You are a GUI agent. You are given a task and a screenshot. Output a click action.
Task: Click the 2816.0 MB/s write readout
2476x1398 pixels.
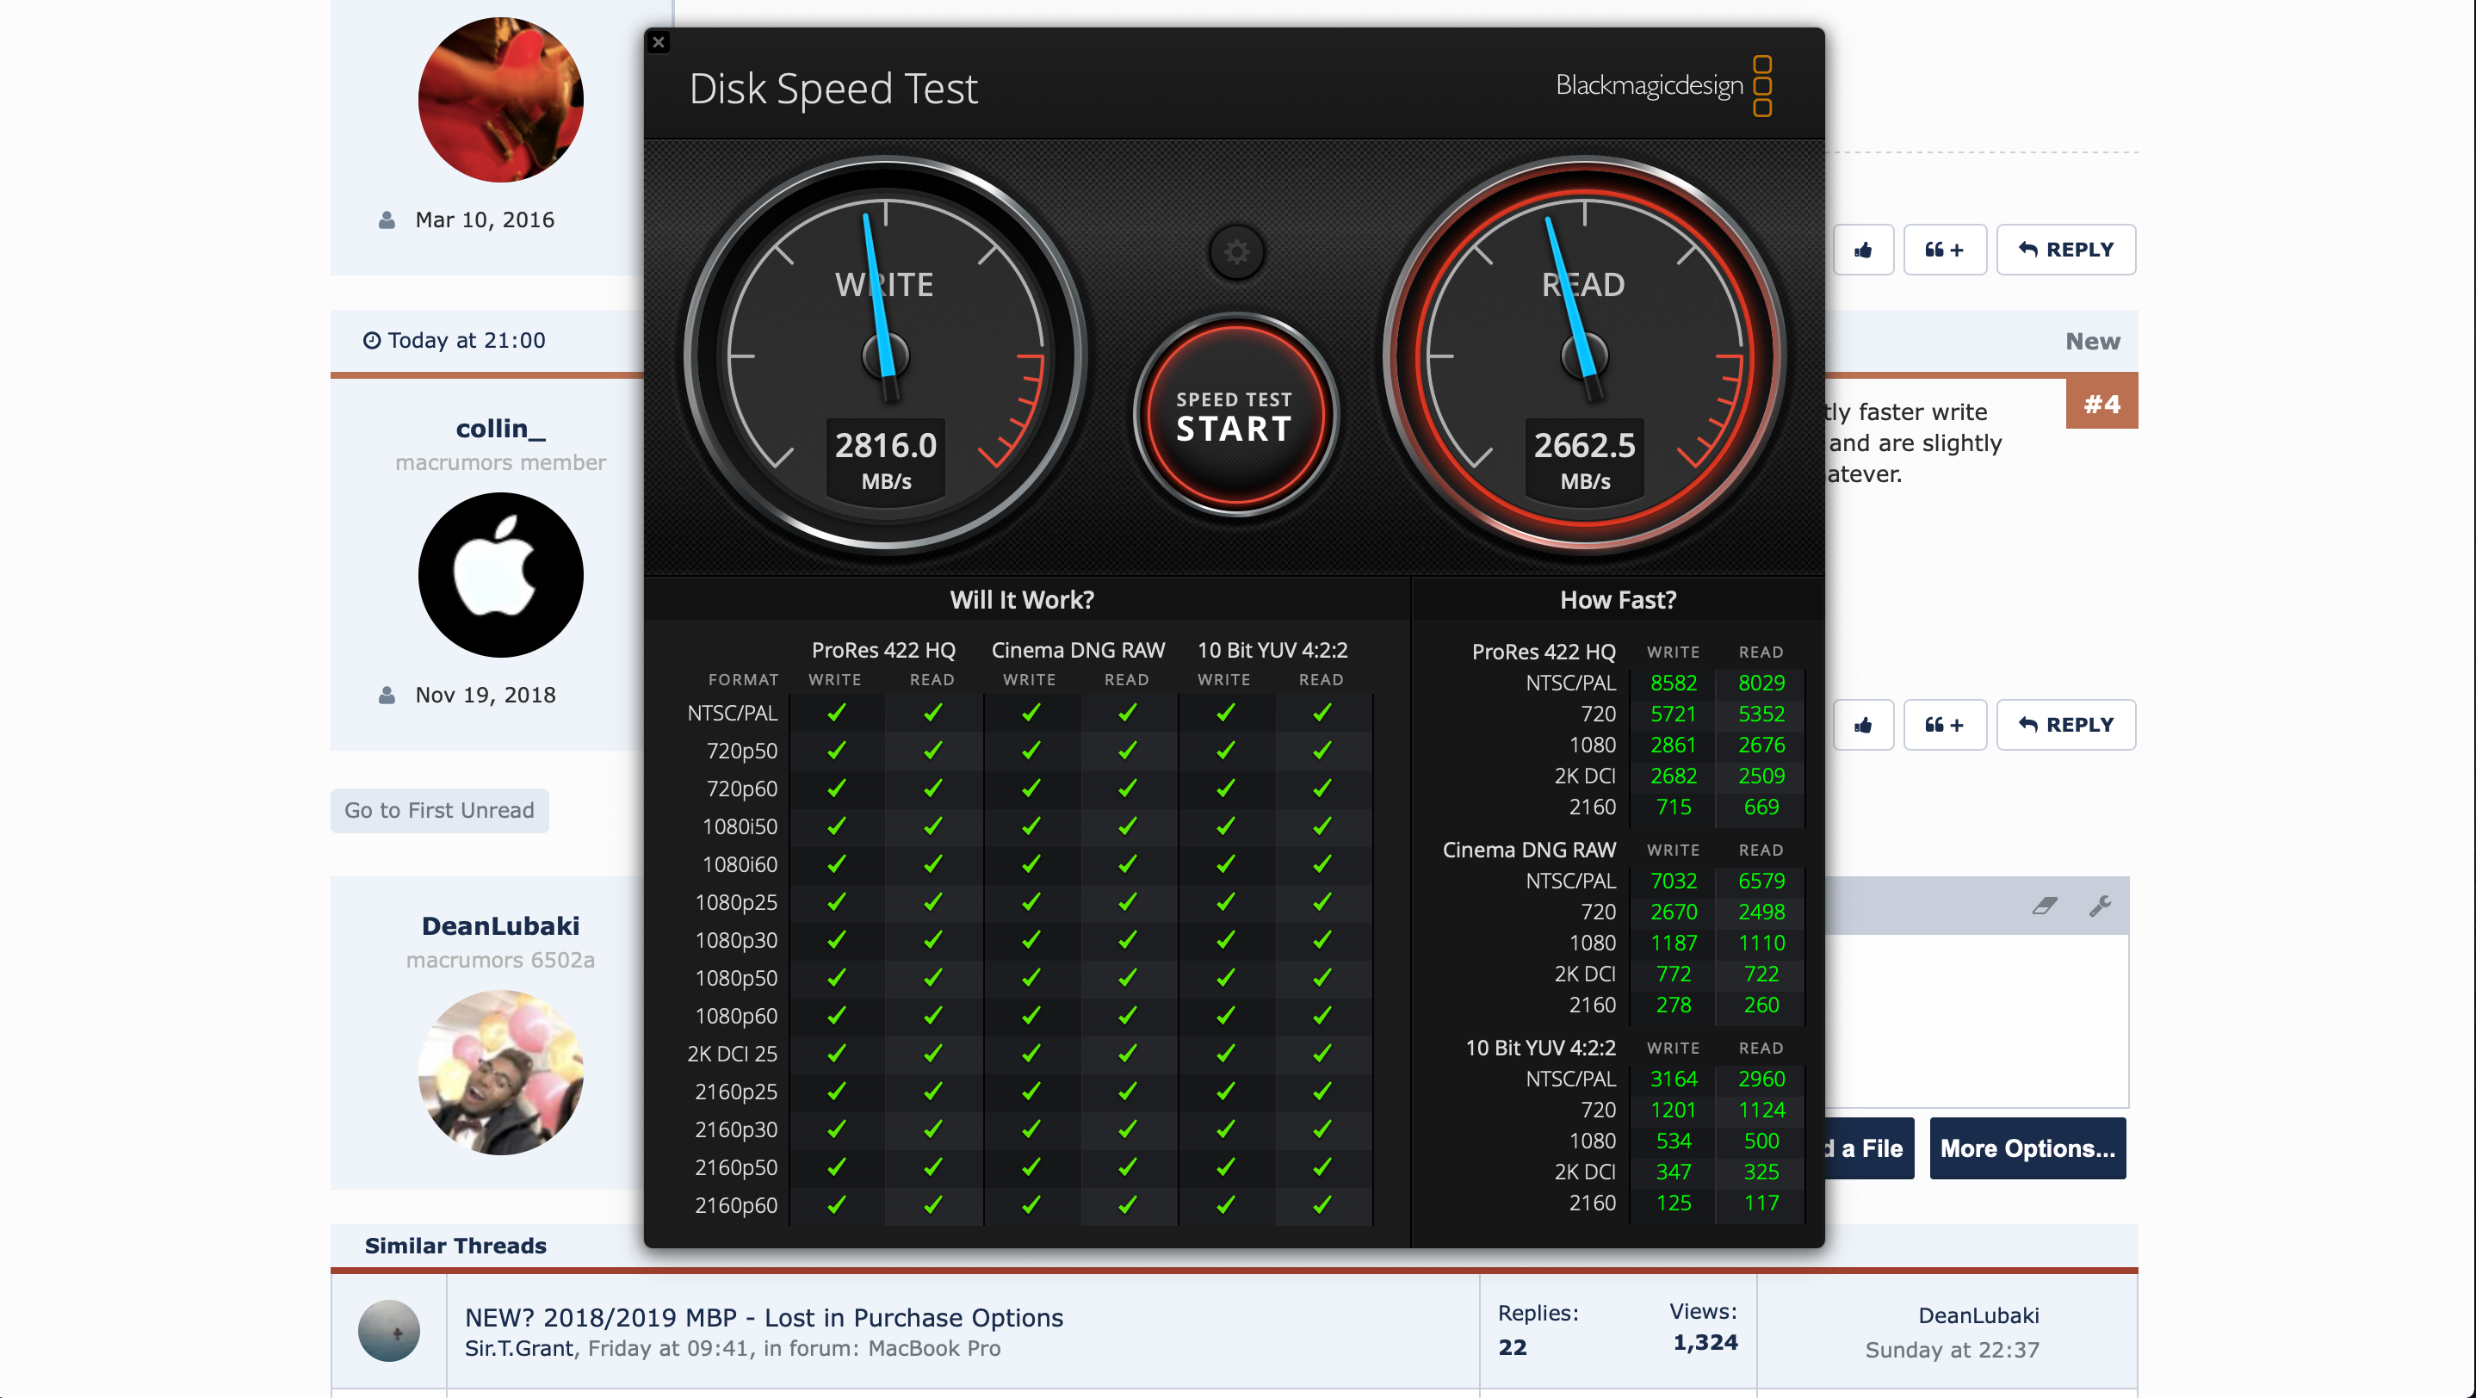click(885, 461)
